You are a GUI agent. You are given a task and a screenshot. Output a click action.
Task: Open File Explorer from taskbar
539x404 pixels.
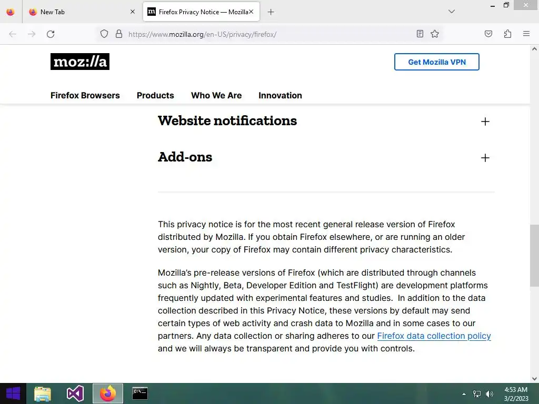click(43, 393)
